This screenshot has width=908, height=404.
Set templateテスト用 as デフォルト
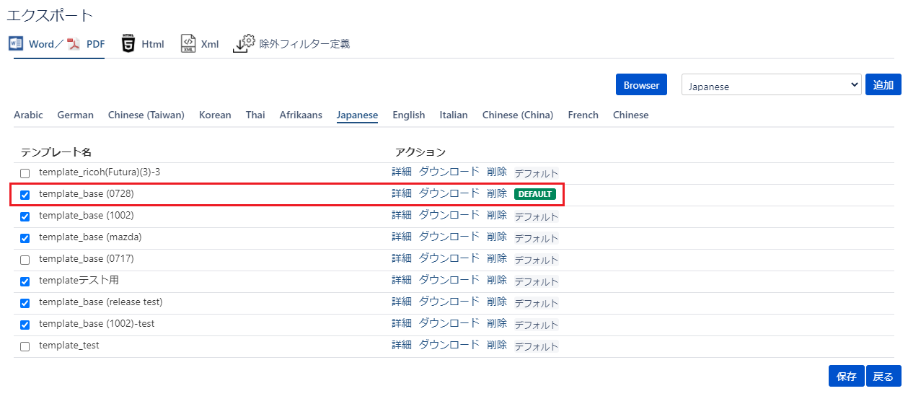(x=536, y=281)
